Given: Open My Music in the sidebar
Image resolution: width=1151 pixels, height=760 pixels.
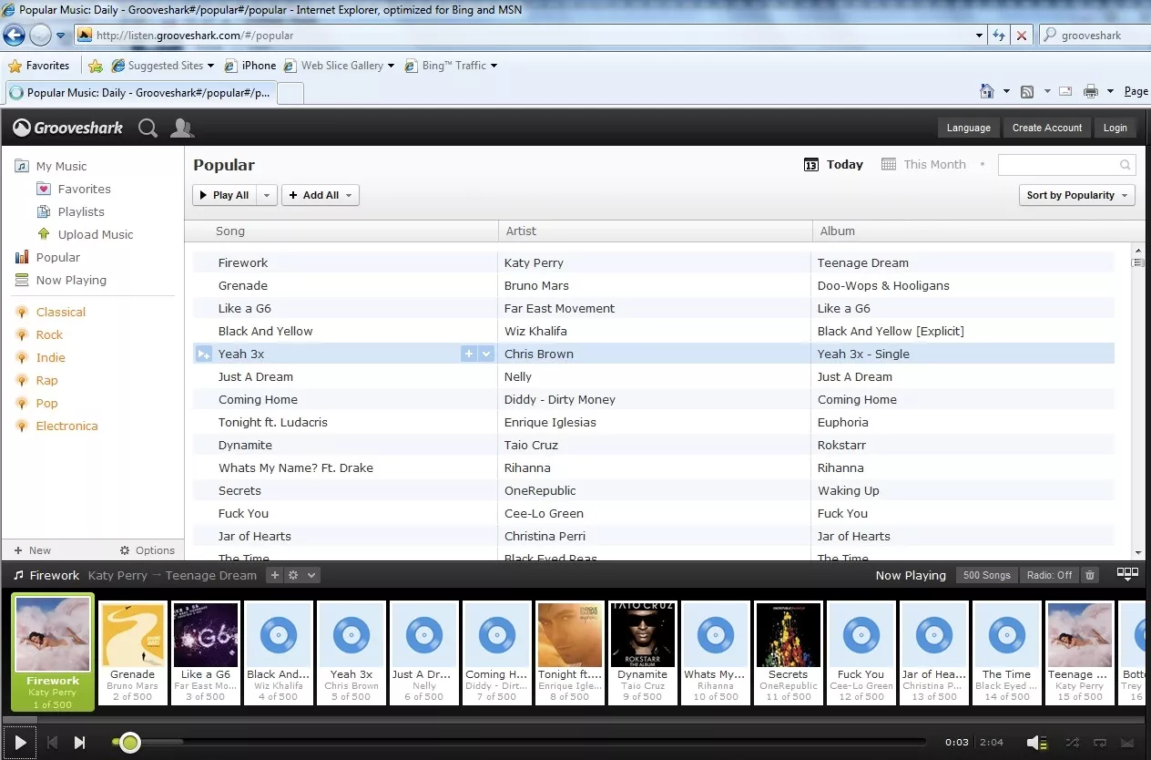Looking at the screenshot, I should click(51, 166).
